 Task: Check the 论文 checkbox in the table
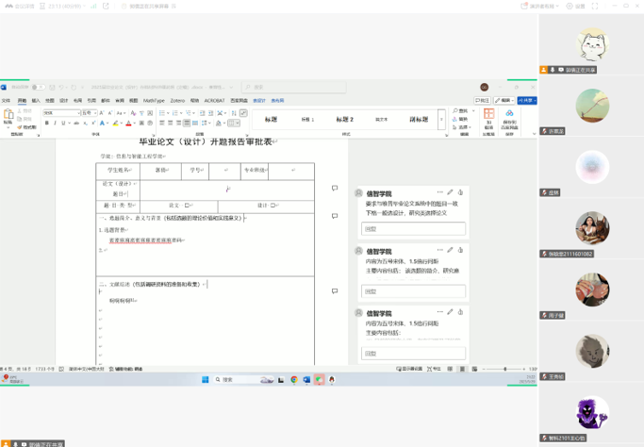(189, 205)
